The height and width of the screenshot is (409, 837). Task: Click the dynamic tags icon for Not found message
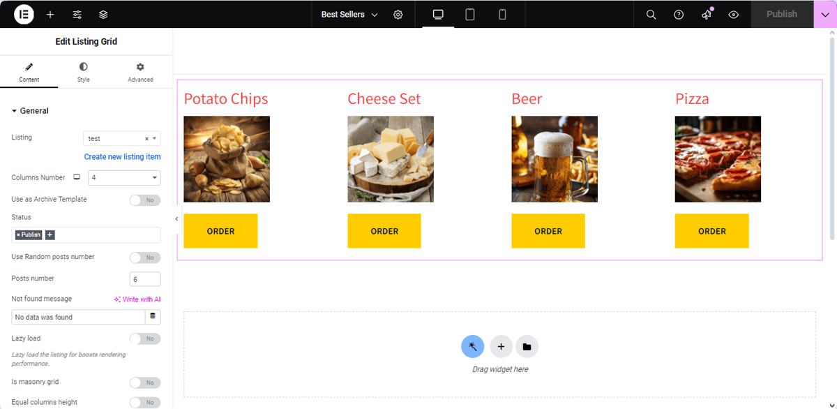click(x=153, y=316)
